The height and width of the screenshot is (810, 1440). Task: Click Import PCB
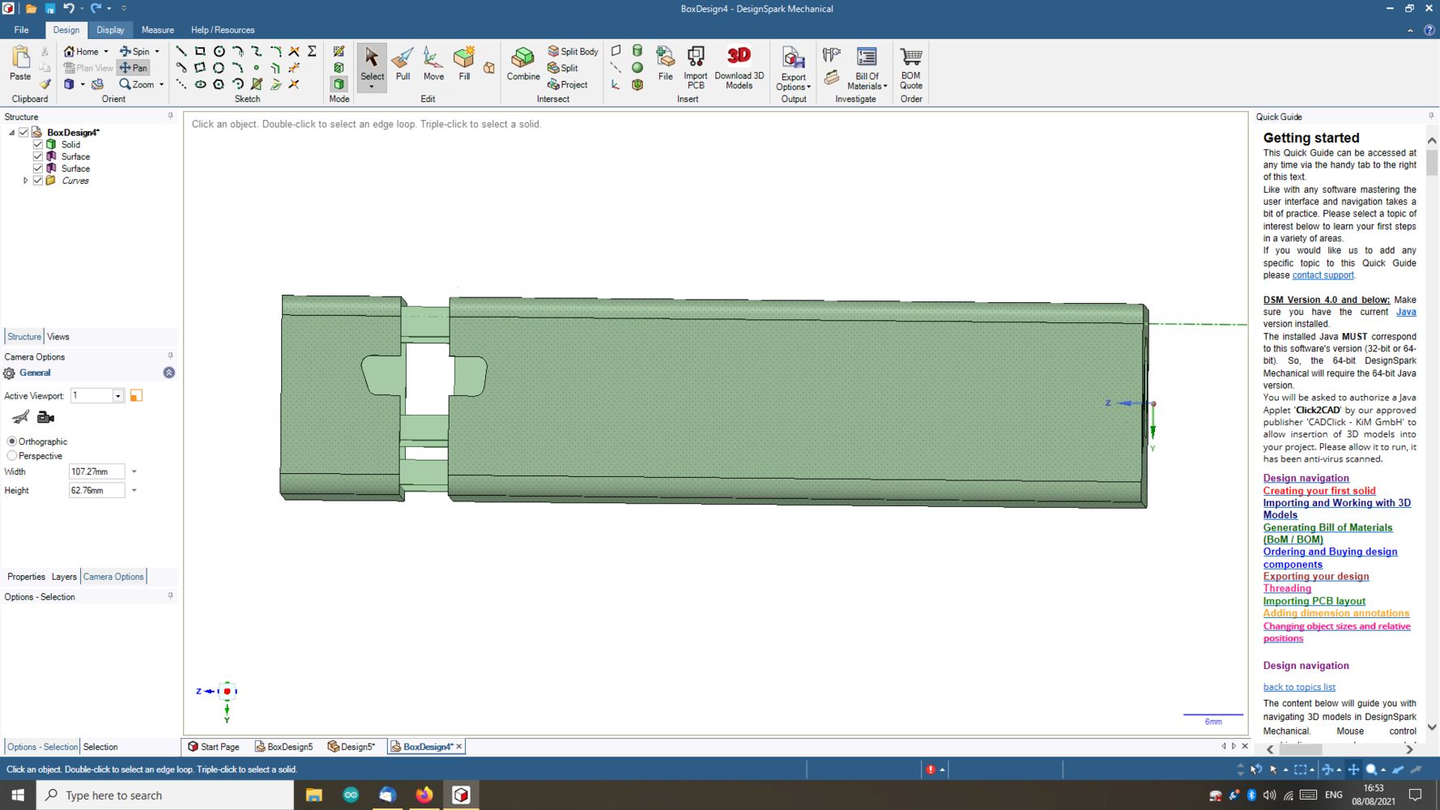(x=695, y=67)
